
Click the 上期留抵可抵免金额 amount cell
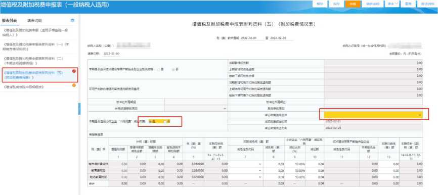click(373, 69)
